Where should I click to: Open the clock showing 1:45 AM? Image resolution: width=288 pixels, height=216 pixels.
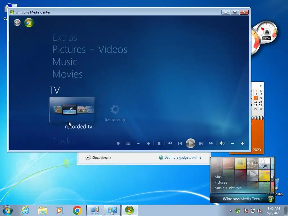274,211
